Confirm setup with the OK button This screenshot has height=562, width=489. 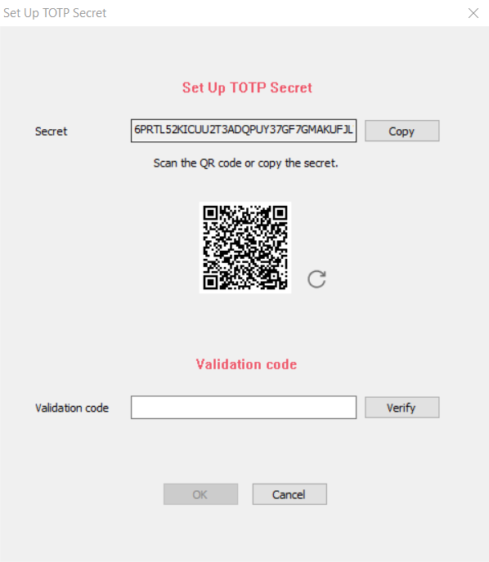click(200, 494)
